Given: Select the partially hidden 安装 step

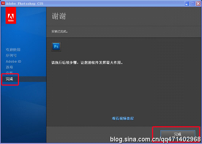Looking at the screenshot, I should point(9,73).
